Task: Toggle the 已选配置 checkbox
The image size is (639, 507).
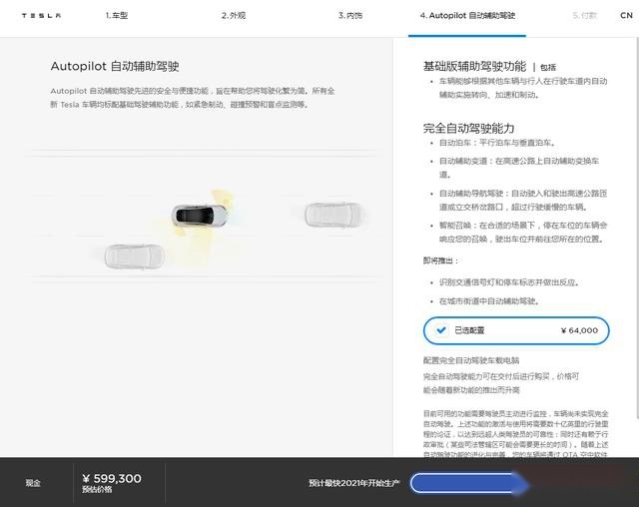Action: pos(441,330)
